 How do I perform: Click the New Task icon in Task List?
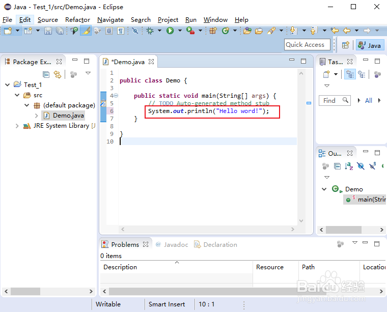pyautogui.click(x=326, y=74)
